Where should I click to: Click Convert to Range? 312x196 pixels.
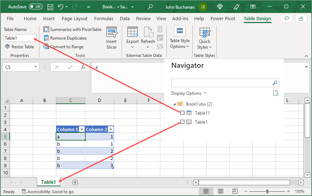pos(64,47)
